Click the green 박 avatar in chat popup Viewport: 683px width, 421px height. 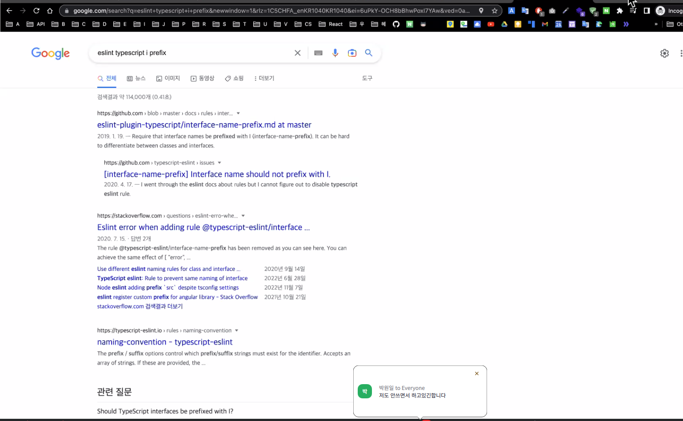click(x=365, y=391)
